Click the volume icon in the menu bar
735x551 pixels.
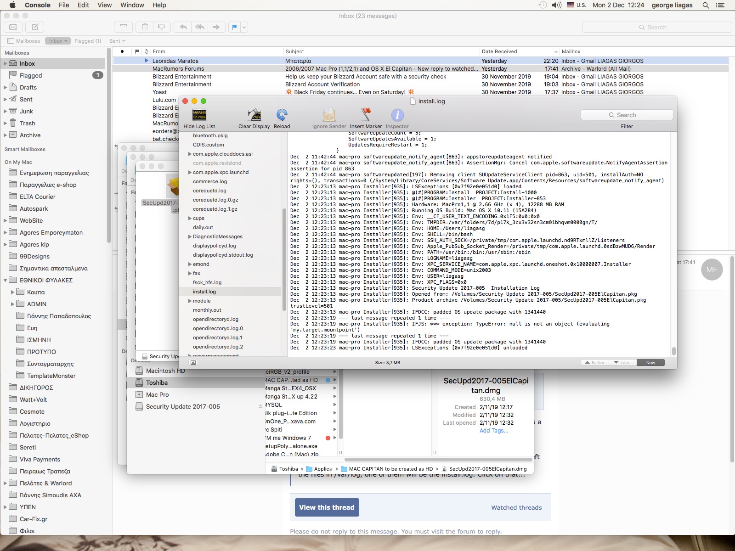(556, 5)
